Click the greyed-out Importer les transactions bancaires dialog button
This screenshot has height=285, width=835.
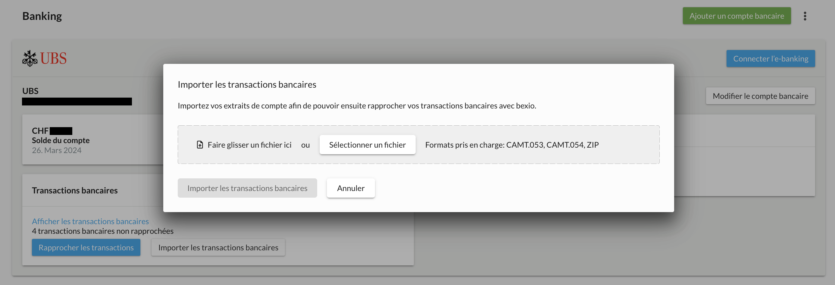pyautogui.click(x=247, y=188)
